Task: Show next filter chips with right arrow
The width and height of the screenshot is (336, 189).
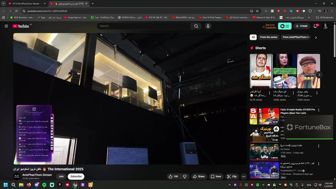Action: pyautogui.click(x=316, y=38)
